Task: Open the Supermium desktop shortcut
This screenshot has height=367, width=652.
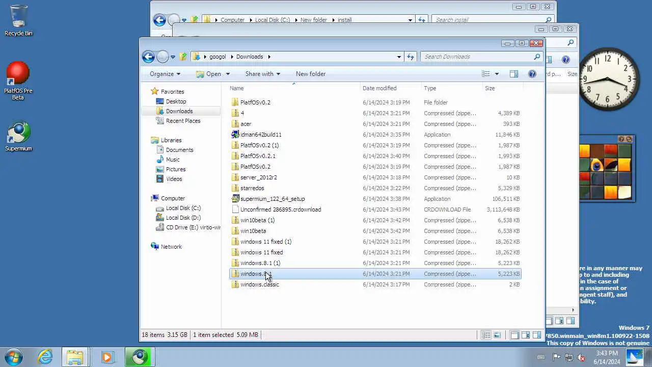Action: click(x=18, y=137)
